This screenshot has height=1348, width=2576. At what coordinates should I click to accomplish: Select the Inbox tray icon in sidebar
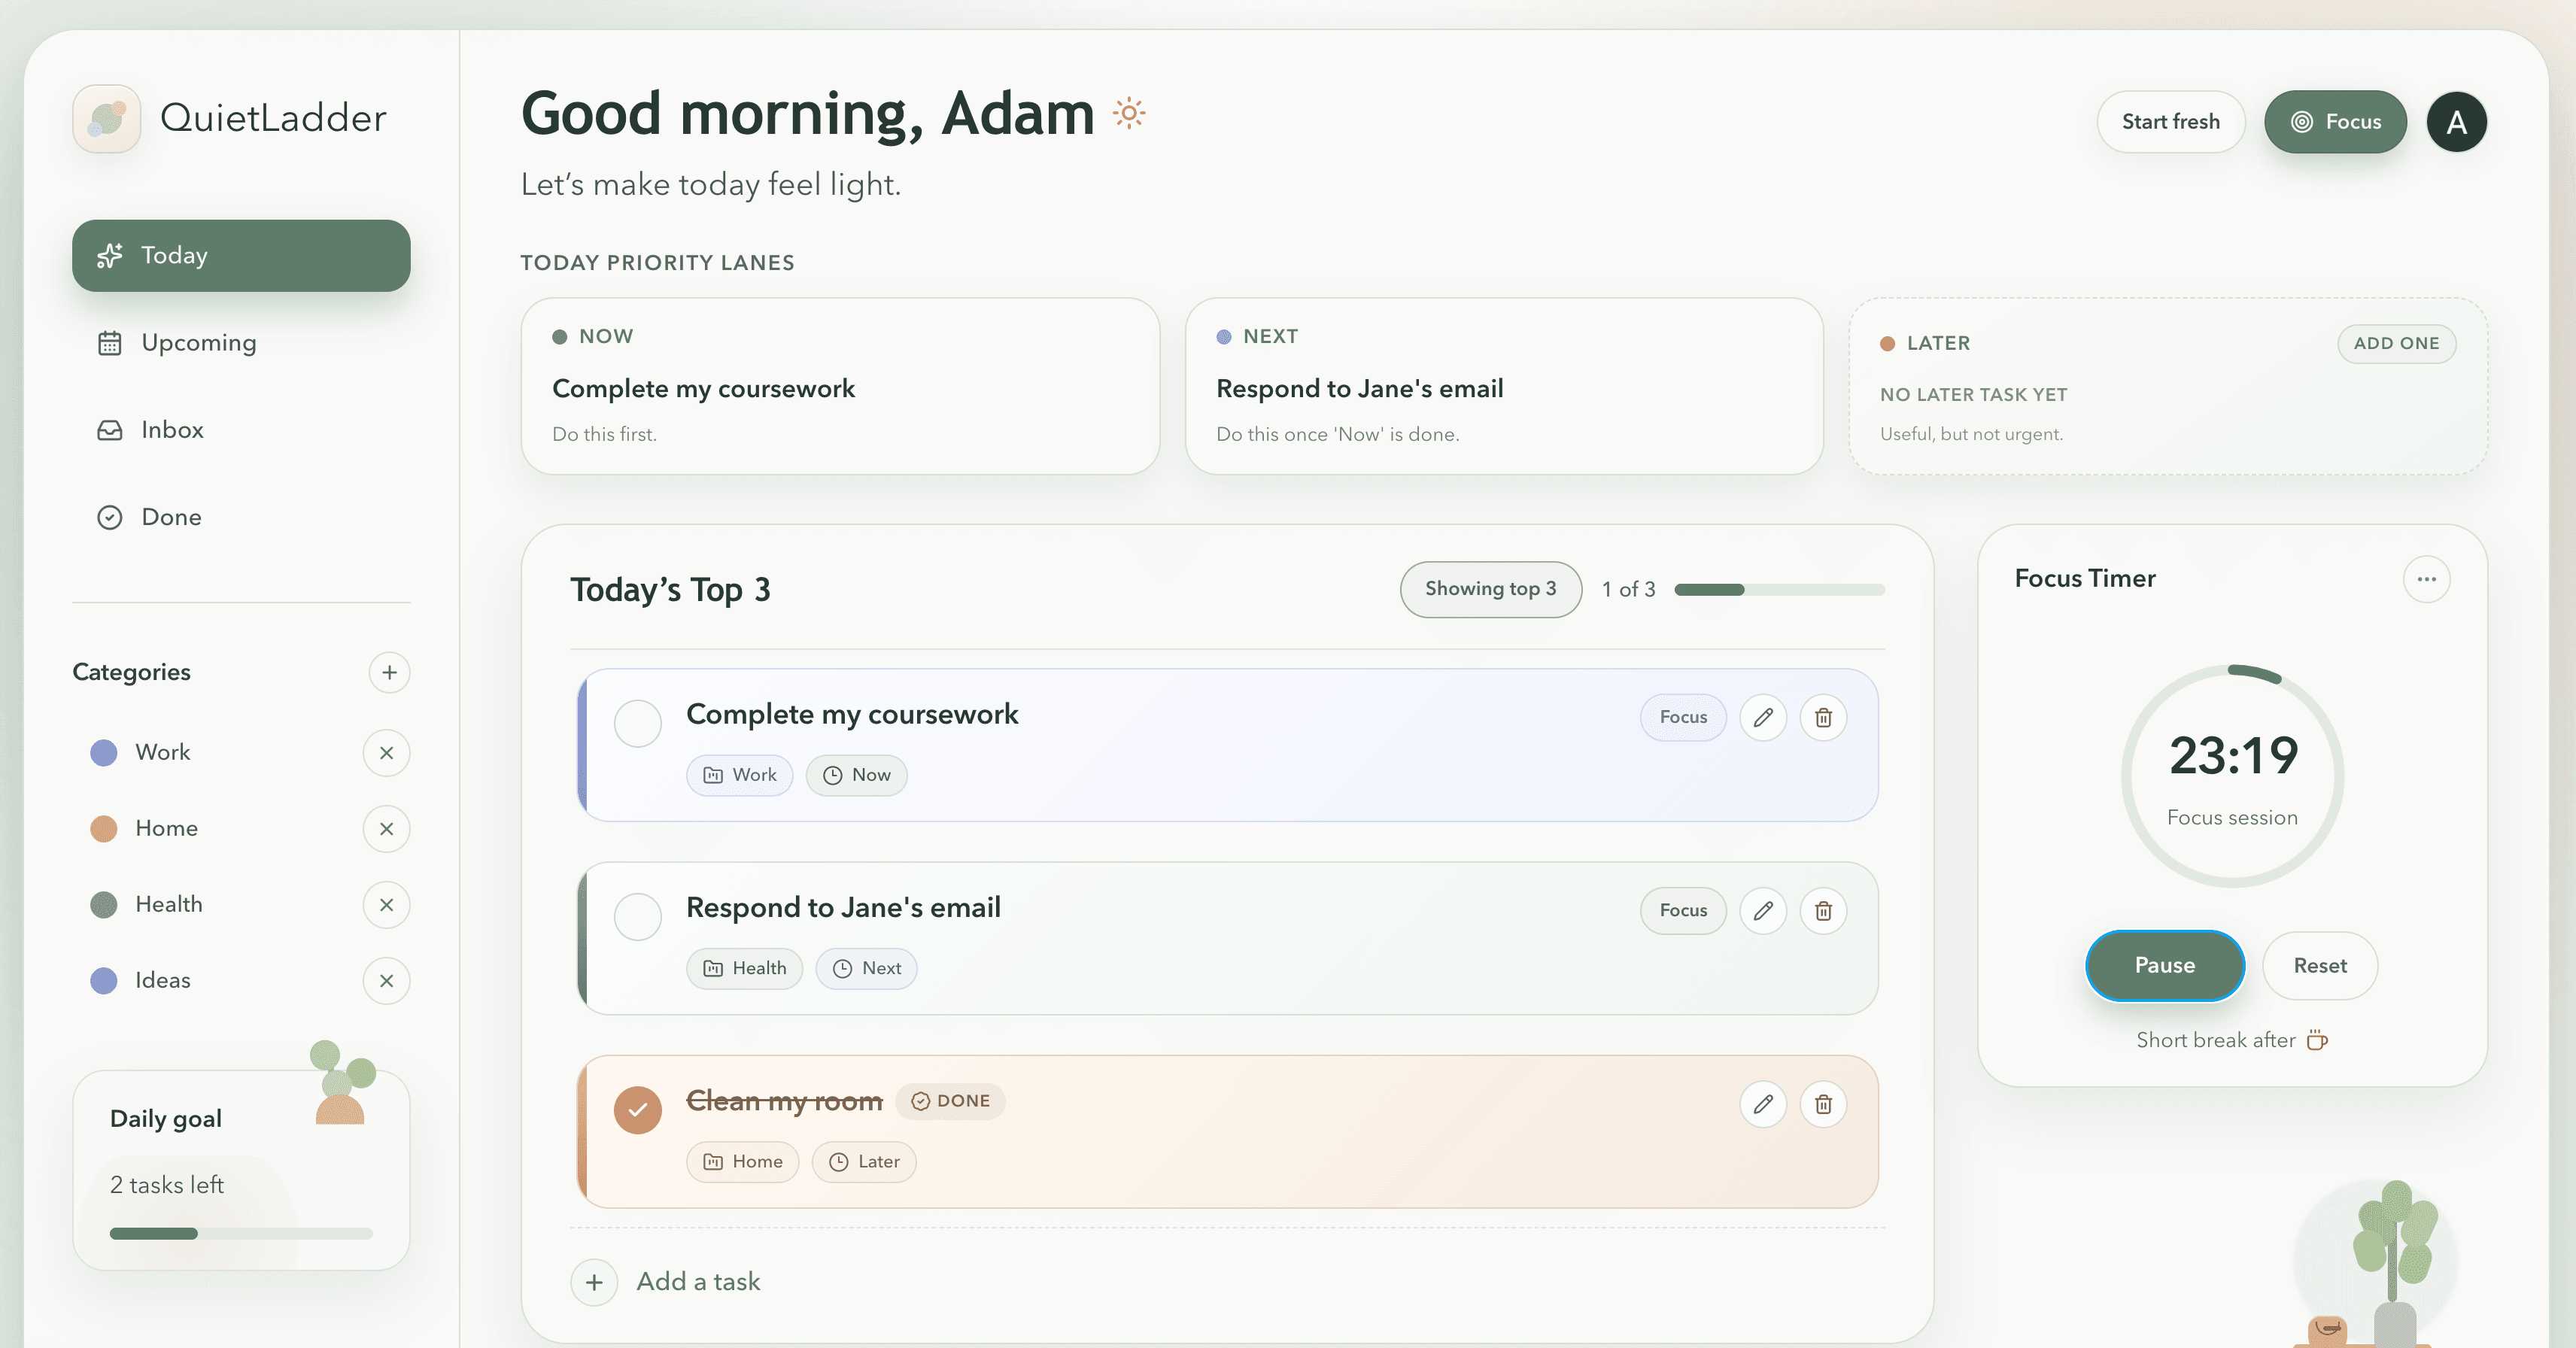[110, 429]
